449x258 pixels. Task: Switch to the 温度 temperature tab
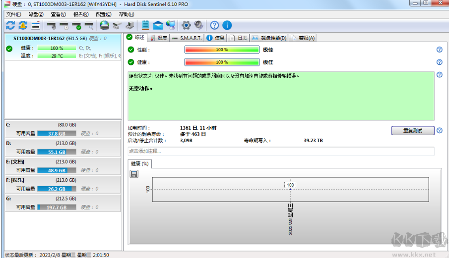click(159, 38)
